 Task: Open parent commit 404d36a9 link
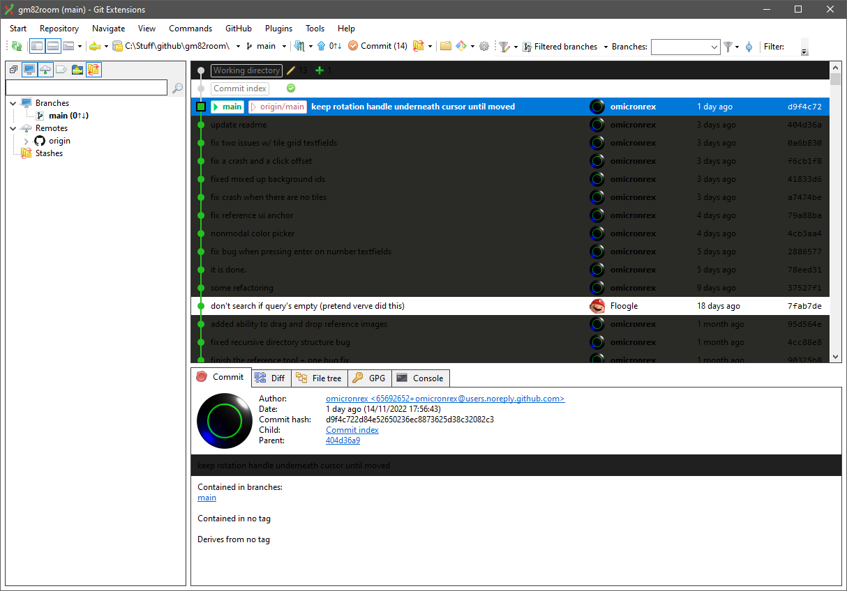[342, 440]
